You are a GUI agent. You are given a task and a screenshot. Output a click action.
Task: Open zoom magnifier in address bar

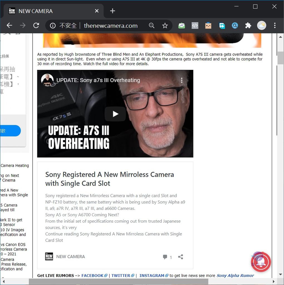pyautogui.click(x=152, y=26)
